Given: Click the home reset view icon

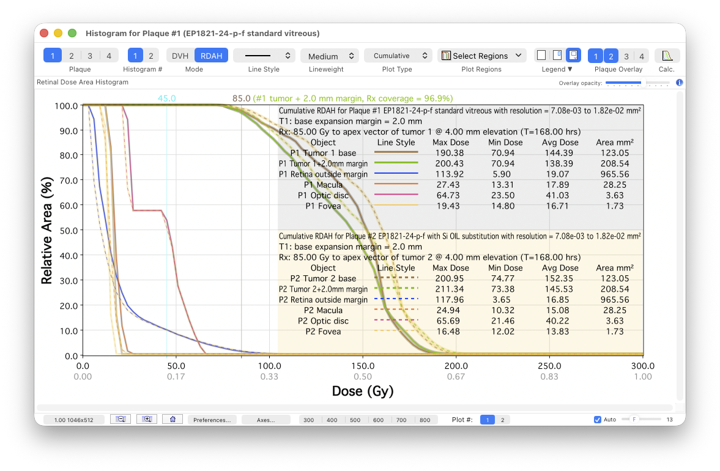Looking at the screenshot, I should pos(173,420).
